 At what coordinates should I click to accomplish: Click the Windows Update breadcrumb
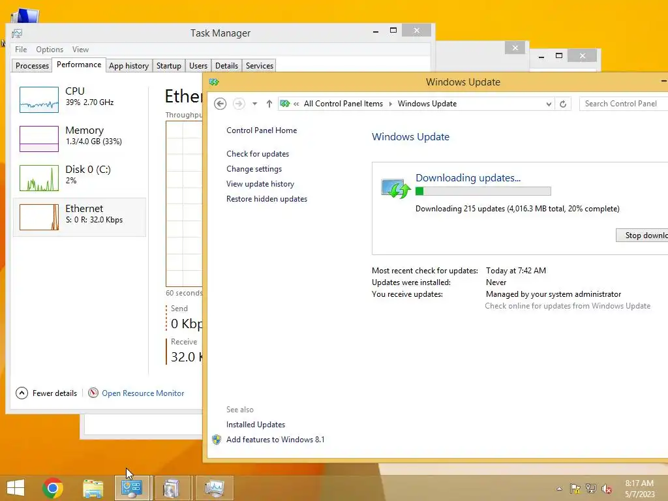coord(427,104)
